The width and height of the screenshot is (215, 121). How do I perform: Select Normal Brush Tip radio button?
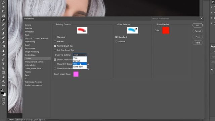[x=55, y=46]
